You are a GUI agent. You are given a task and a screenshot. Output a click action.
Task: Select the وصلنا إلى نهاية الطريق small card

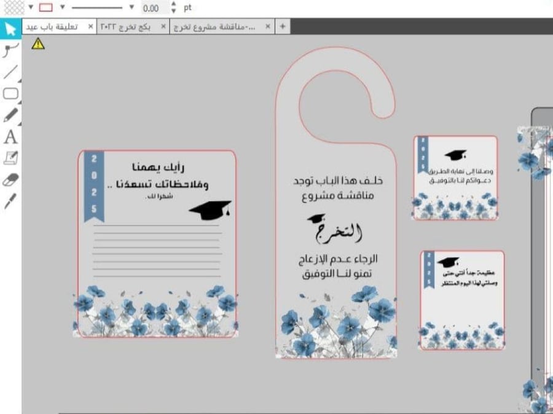coord(455,178)
